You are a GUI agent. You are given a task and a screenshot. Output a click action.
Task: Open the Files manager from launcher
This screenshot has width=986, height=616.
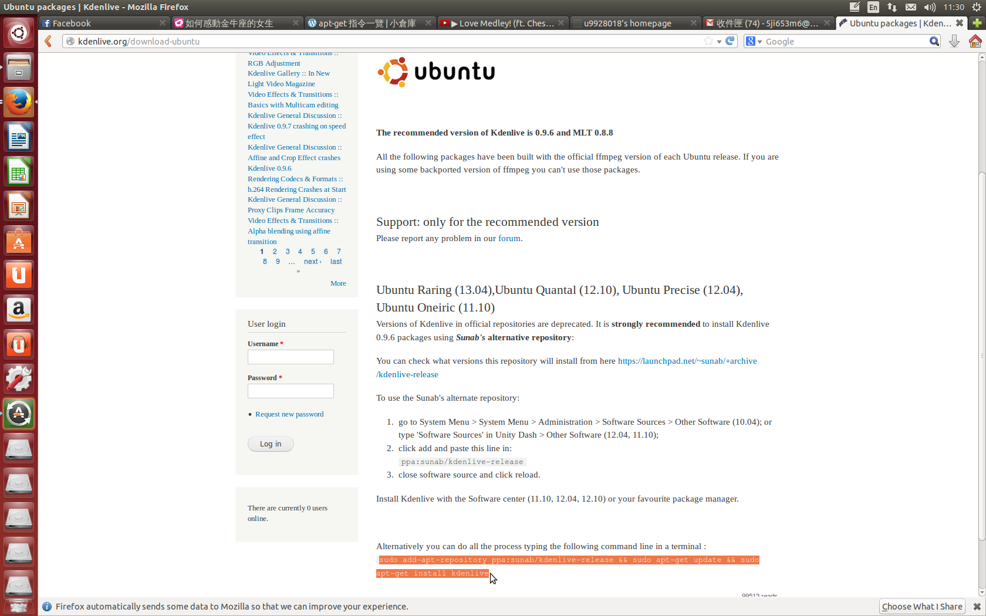[19, 67]
